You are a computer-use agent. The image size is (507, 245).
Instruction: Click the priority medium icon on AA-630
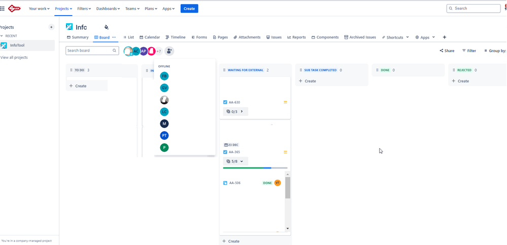(x=285, y=102)
